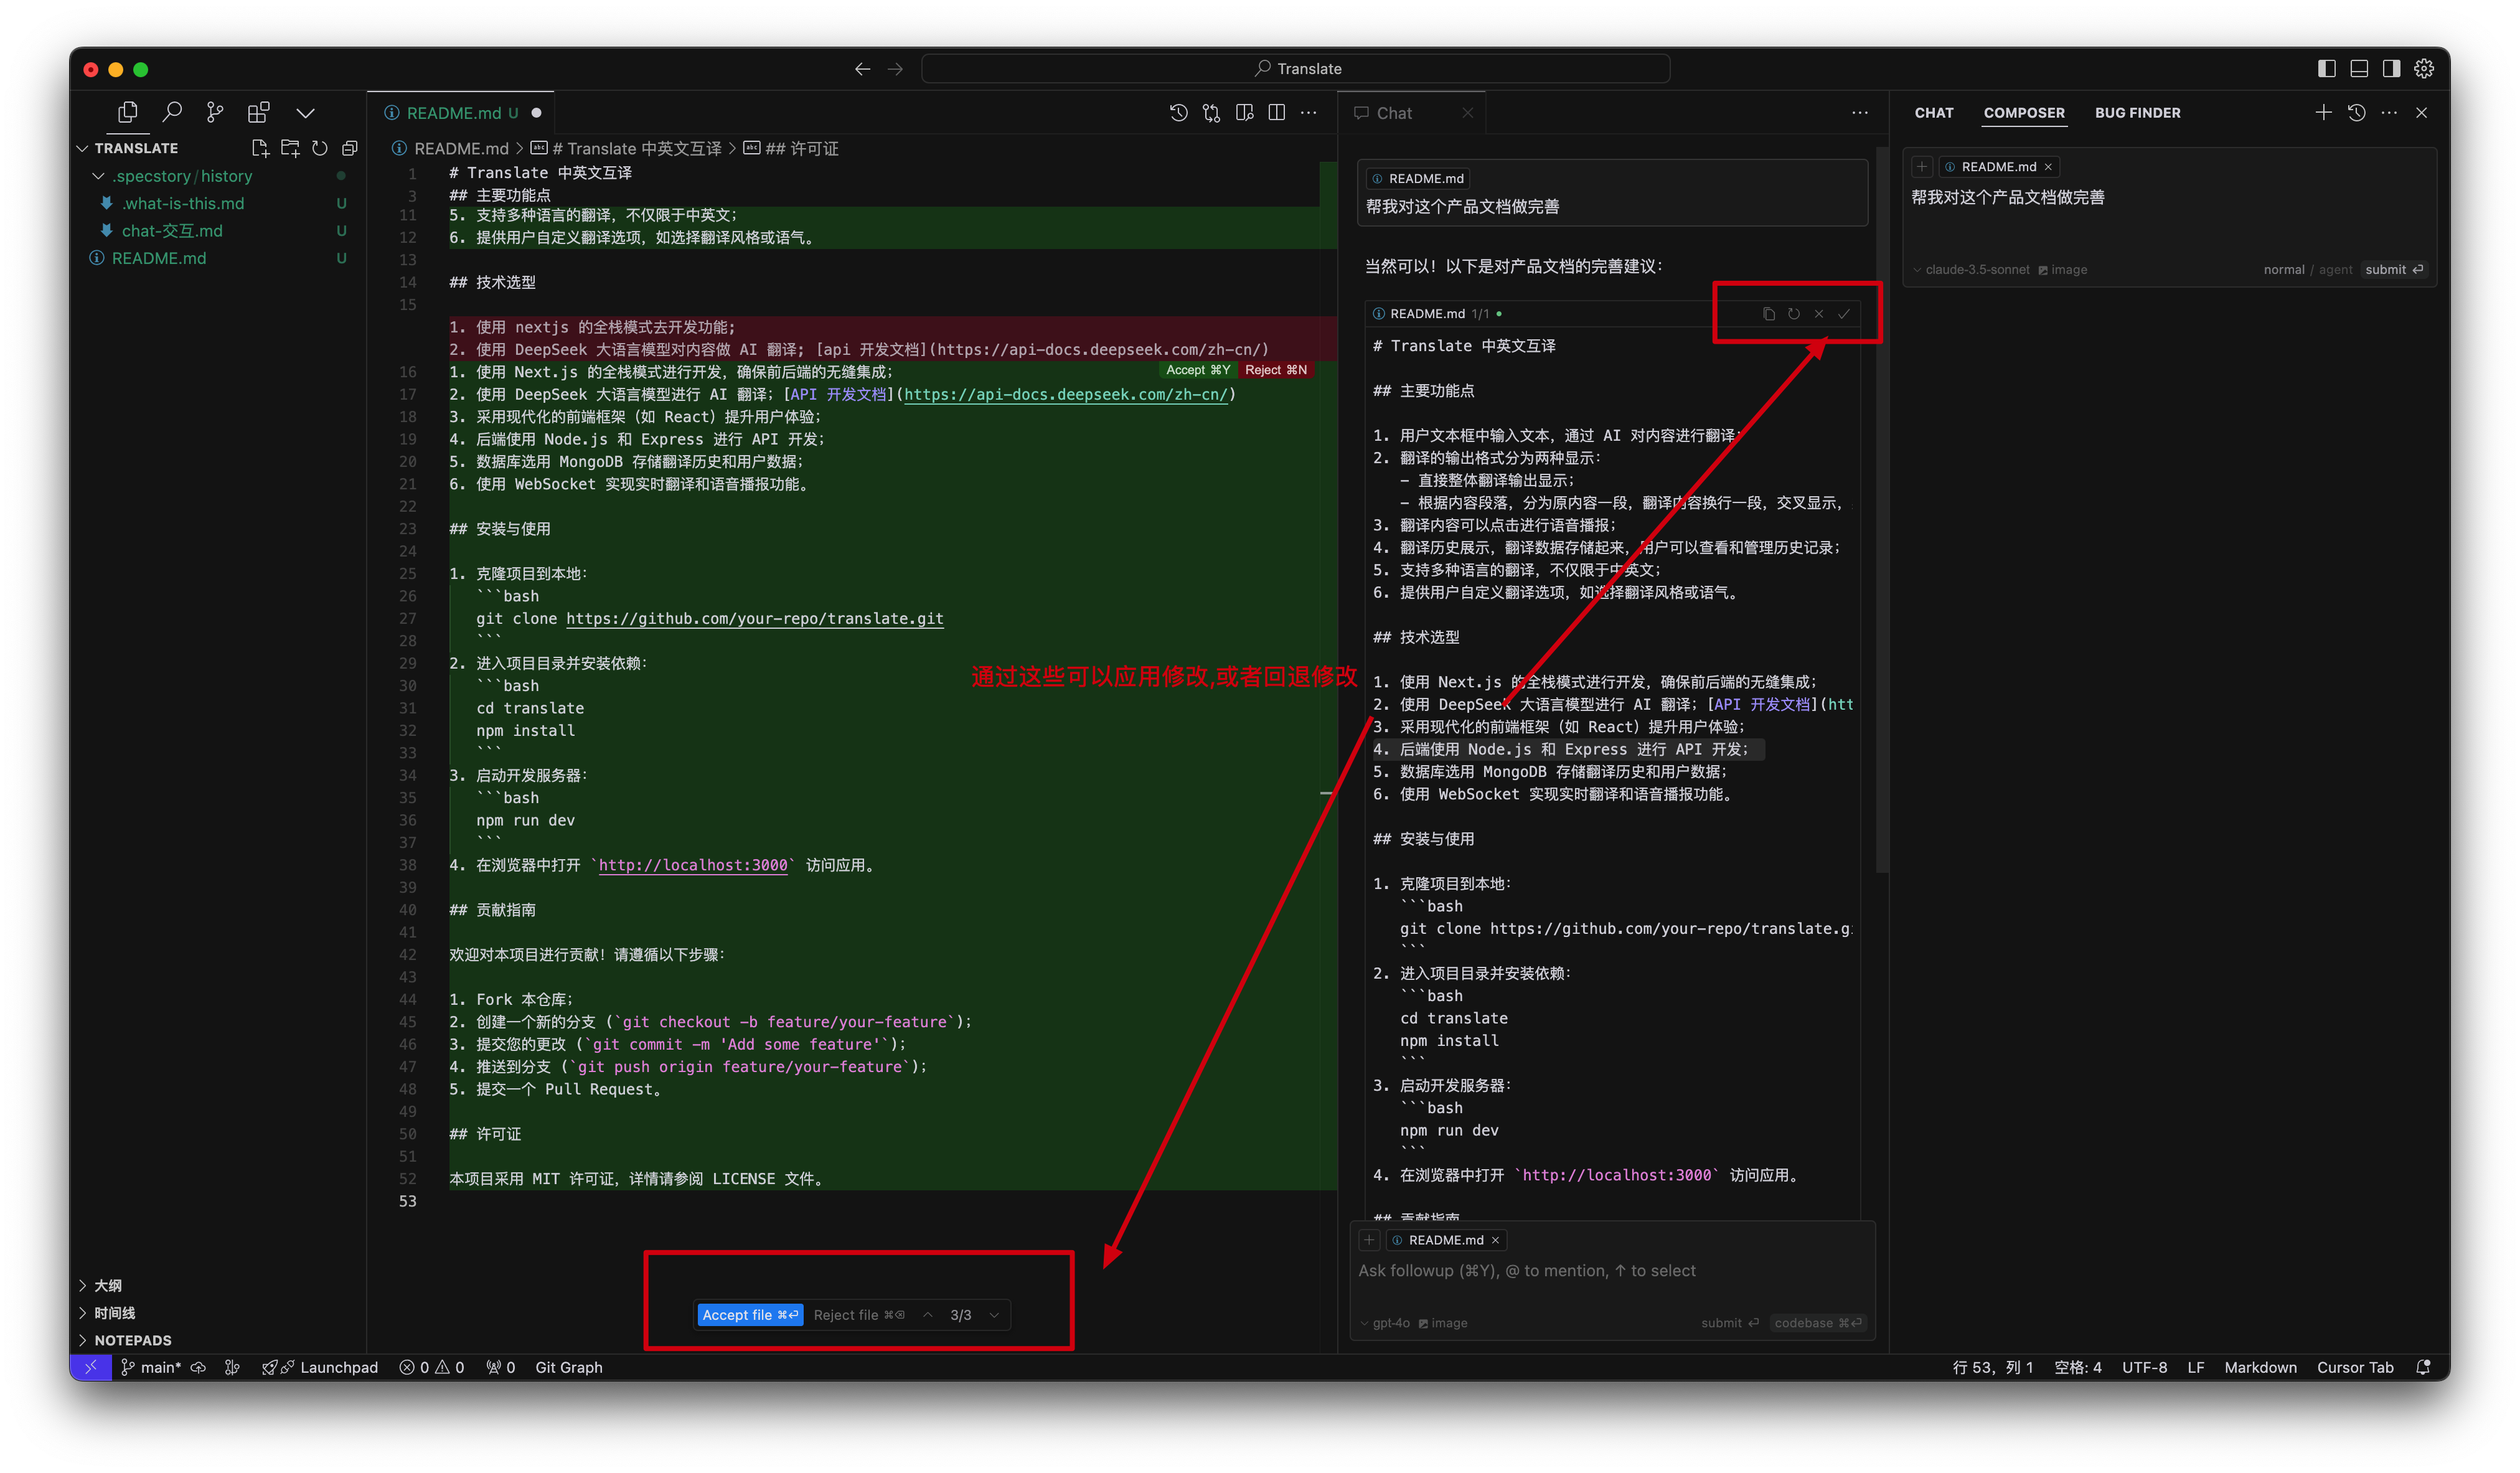This screenshot has height=1473, width=2520.
Task: Open the Extensions view icon
Action: (258, 112)
